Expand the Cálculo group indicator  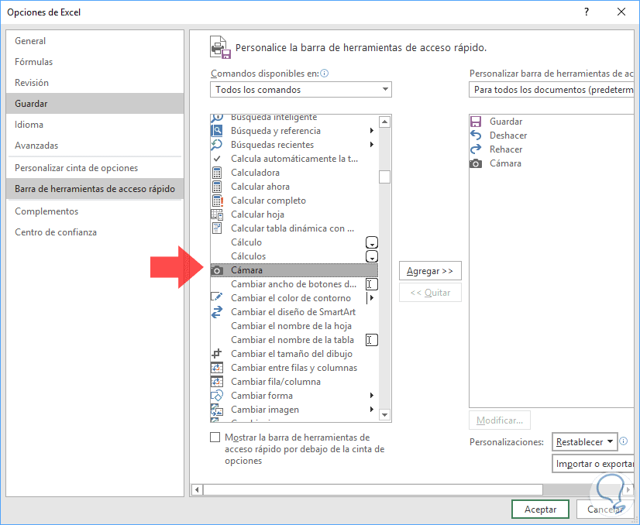(371, 242)
